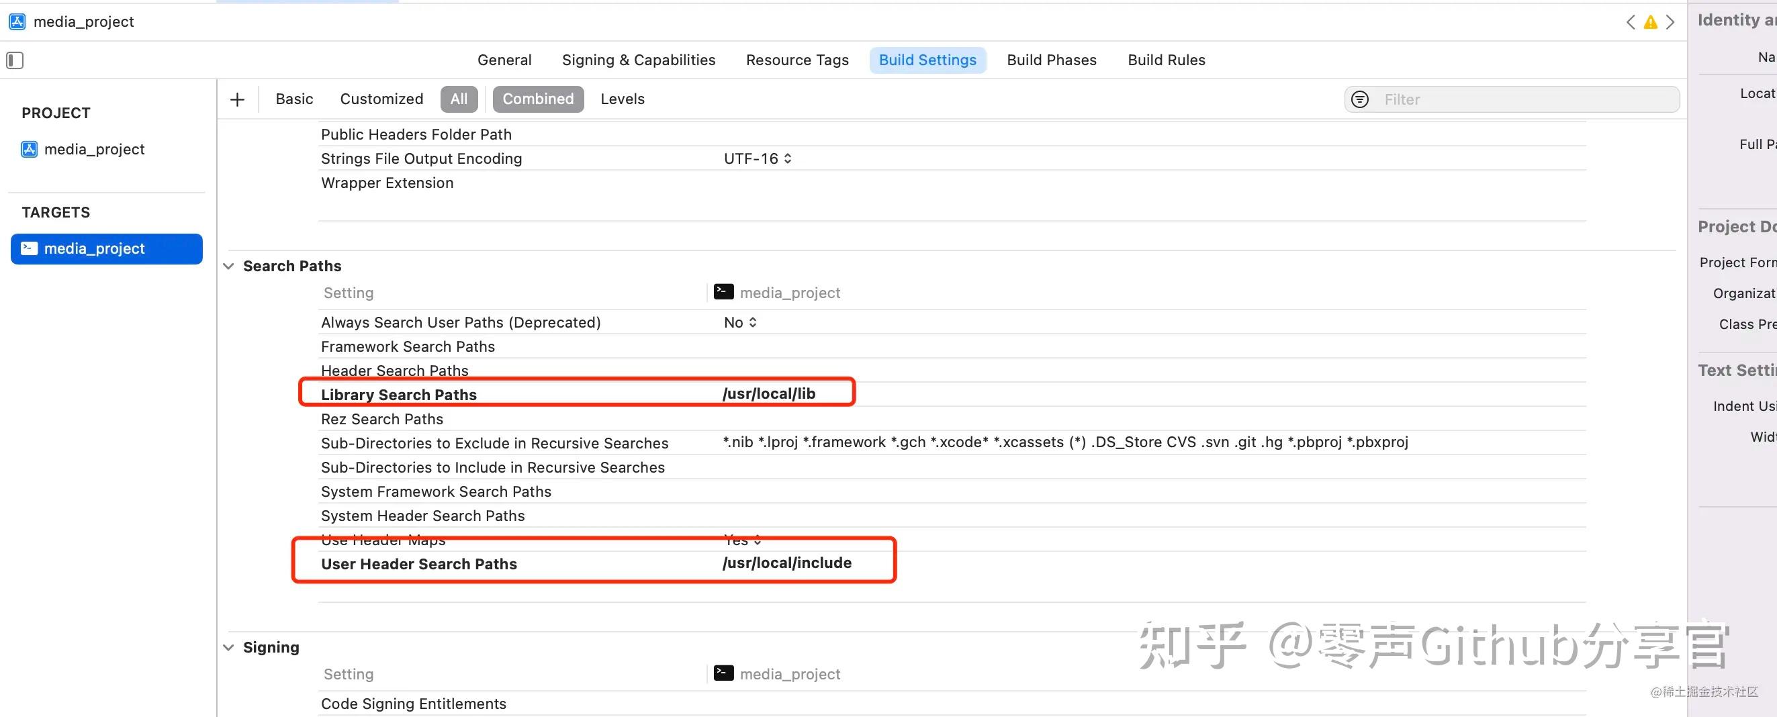Viewport: 1777px width, 717px height.
Task: Switch to the Combined settings view
Action: (x=538, y=99)
